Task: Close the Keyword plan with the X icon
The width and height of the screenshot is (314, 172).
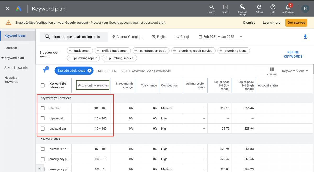Action: 7,9
